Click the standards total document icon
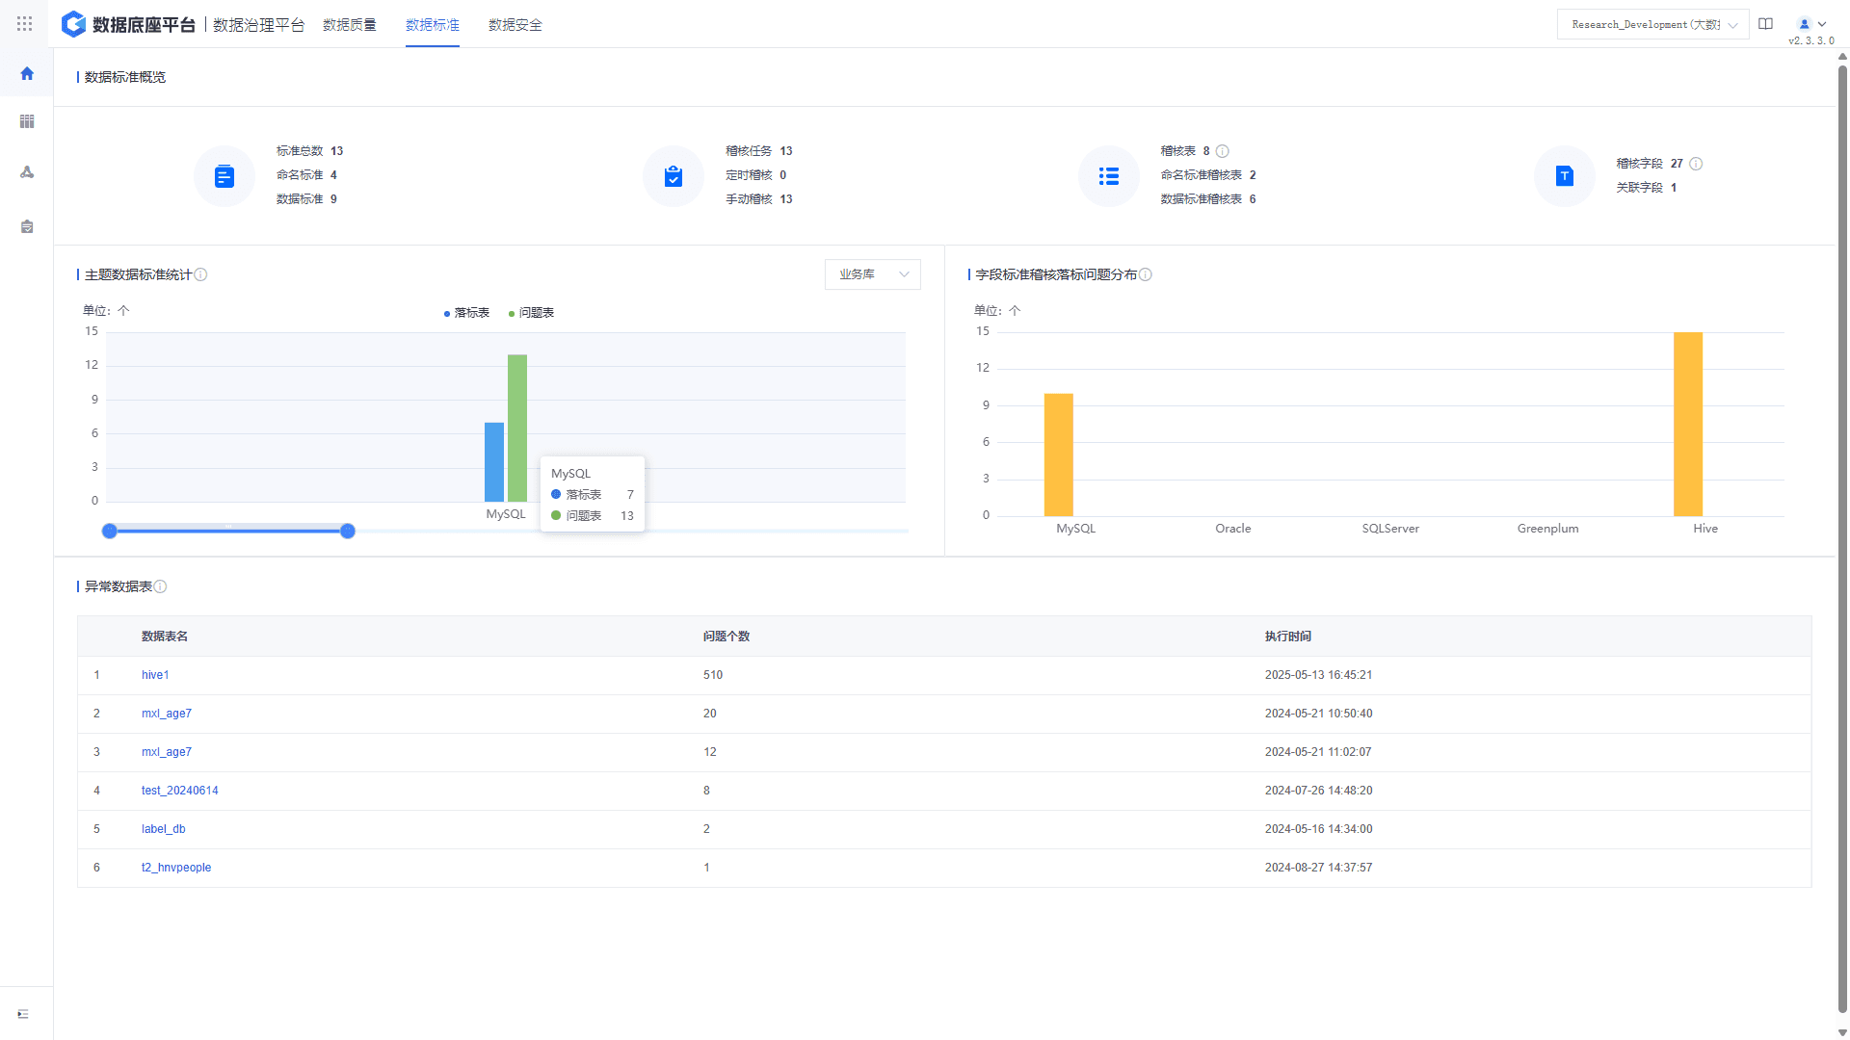This screenshot has width=1850, height=1040. (x=225, y=176)
